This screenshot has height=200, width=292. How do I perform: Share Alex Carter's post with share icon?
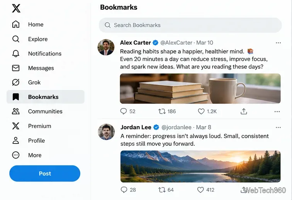tap(244, 111)
